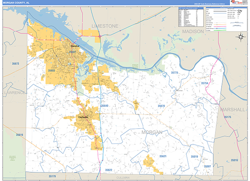This screenshot has width=250, height=181.
Task: Select ZIP code 35670 label
Action: tap(161, 106)
